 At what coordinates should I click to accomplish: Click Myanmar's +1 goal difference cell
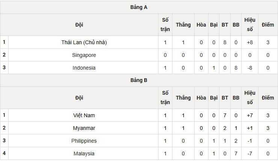249,128
